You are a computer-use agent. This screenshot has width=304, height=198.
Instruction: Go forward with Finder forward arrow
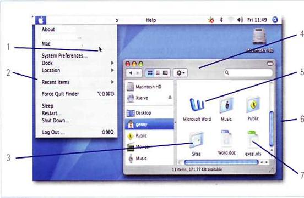click(138, 73)
